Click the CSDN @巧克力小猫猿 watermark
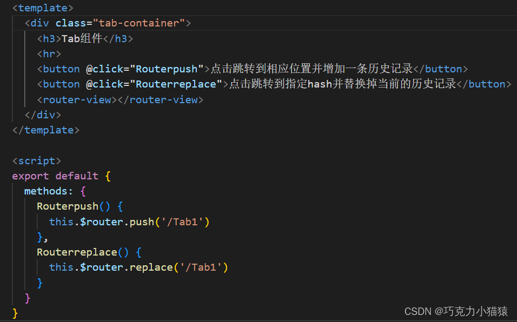517x322 pixels. point(456,311)
